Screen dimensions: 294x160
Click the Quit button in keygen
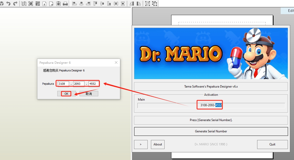[273, 144]
